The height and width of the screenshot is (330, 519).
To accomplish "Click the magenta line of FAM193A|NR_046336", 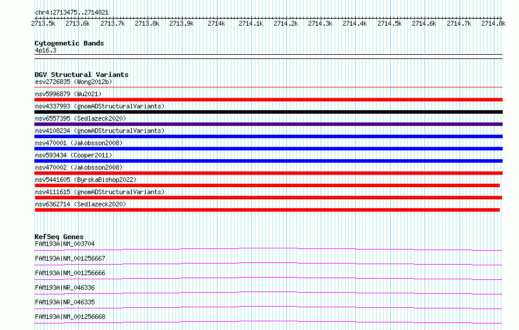I will tap(268, 293).
